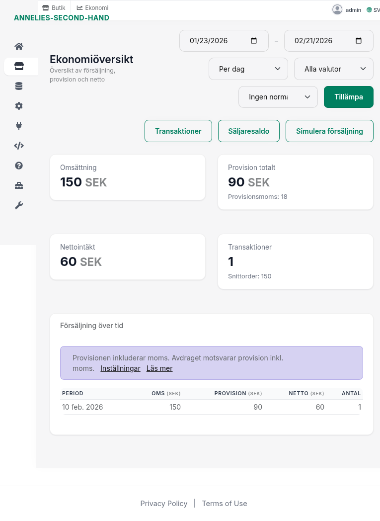Open settings via the gear icon
This screenshot has height=521, width=380.
[x=18, y=105]
